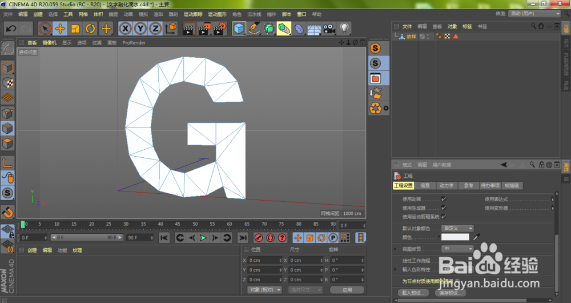Toggle the 使用运动剪辑系统 checkbox

click(x=444, y=217)
